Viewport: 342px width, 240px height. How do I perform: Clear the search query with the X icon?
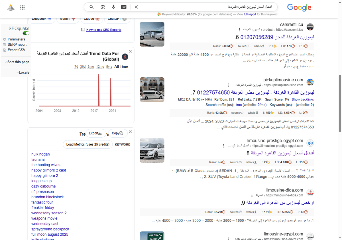[136, 7]
